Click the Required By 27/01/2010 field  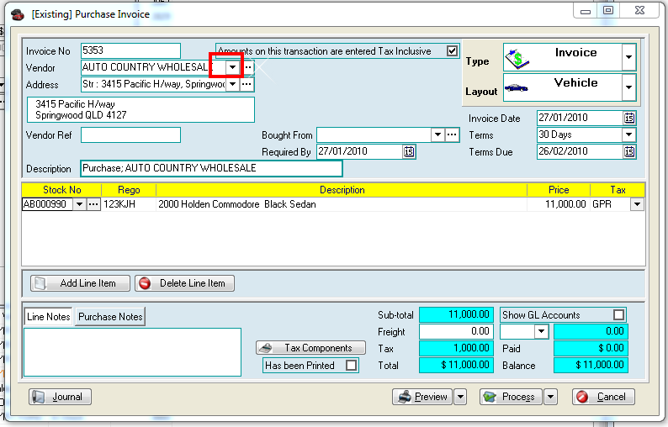pos(360,151)
